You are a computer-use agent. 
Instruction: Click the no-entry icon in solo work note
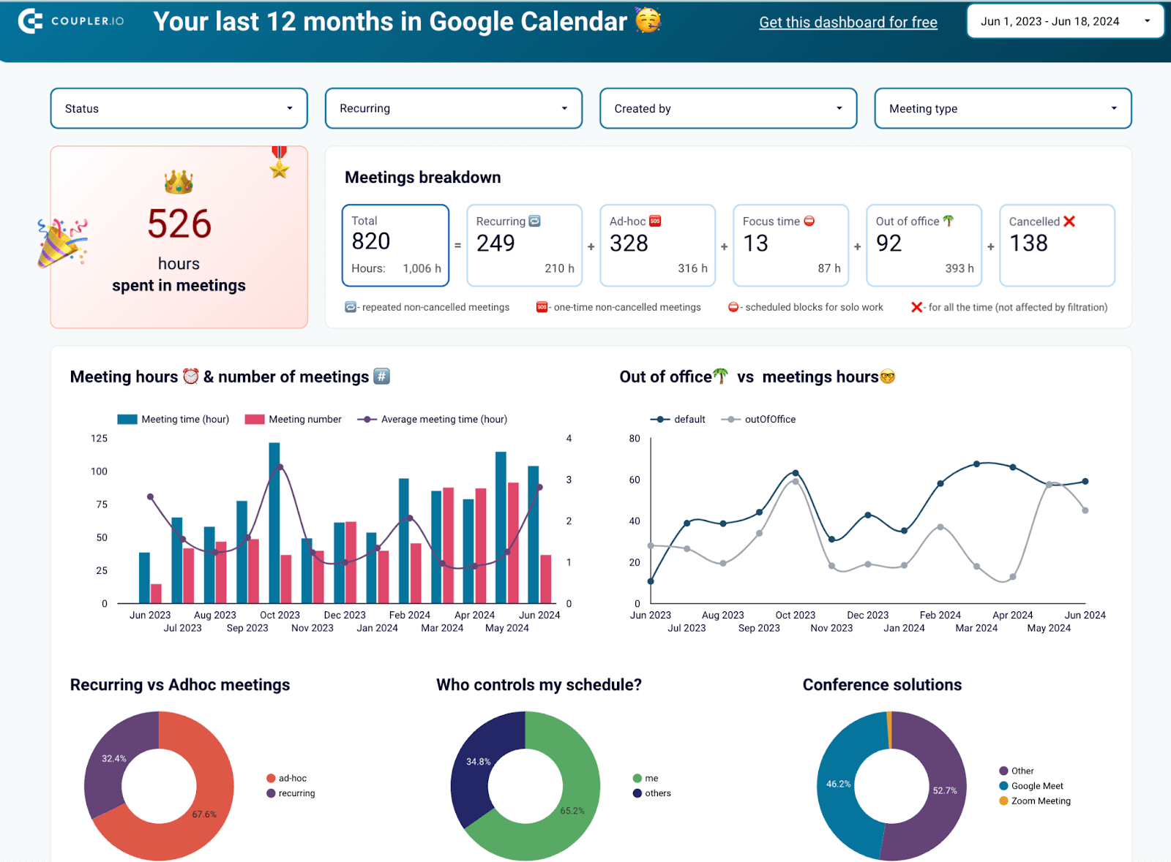click(733, 307)
